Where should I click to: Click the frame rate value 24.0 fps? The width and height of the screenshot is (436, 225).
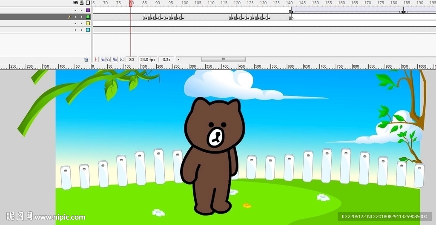(x=148, y=60)
